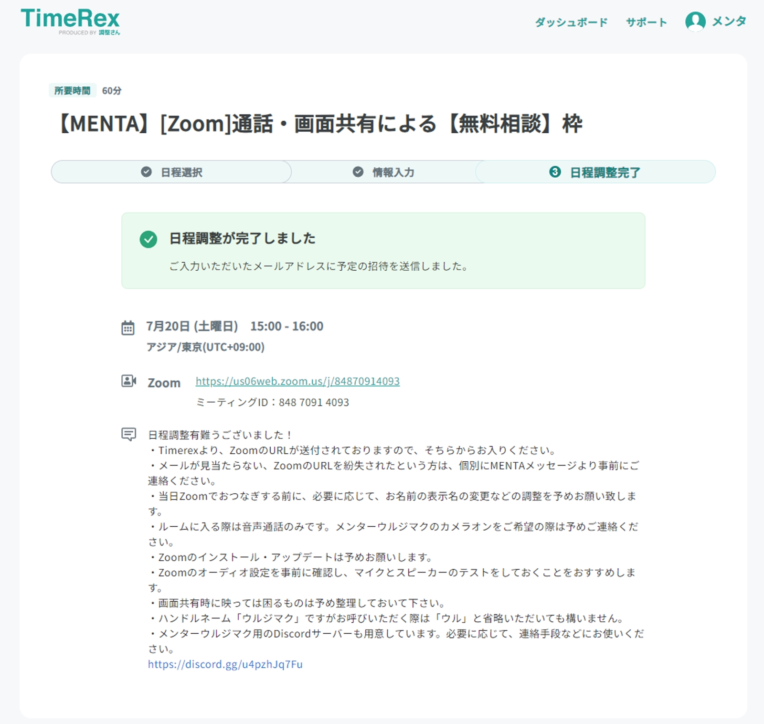
Task: Select the 情報入力 step
Action: [383, 172]
